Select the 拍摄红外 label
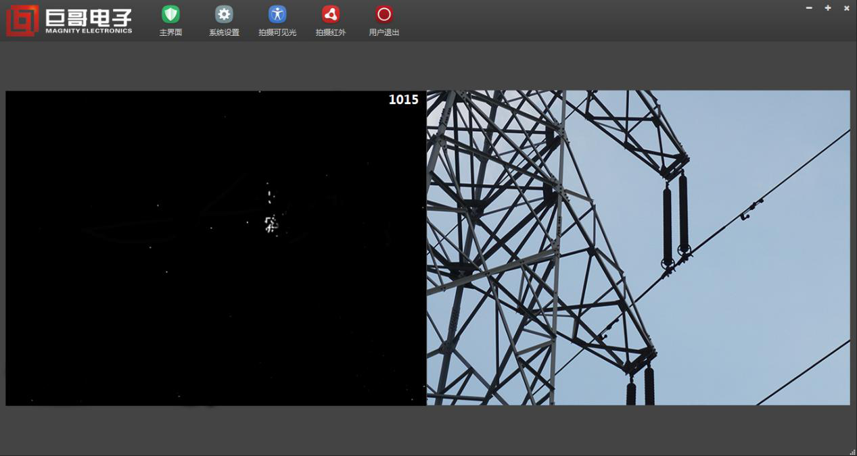The image size is (857, 456). [x=331, y=32]
